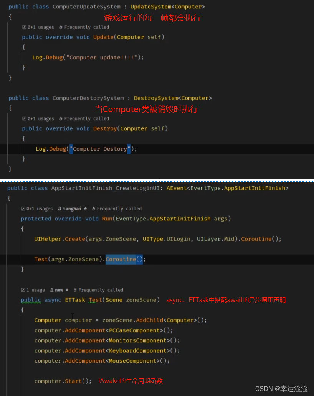Click the MonitorsComponent type argument
The image size is (314, 396).
(138, 341)
